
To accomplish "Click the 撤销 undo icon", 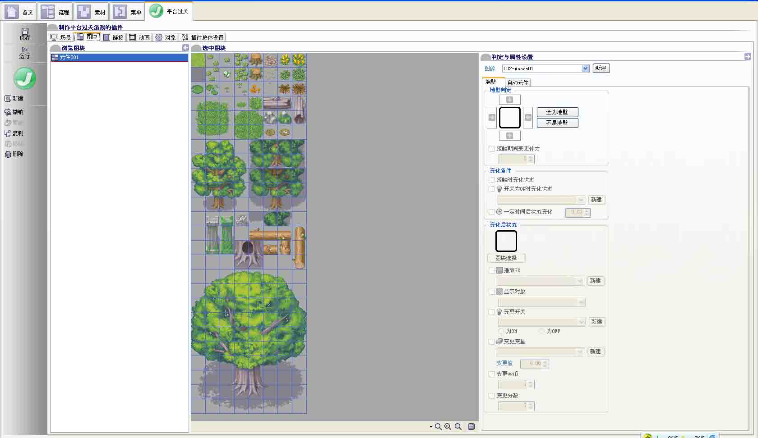I will click(8, 112).
